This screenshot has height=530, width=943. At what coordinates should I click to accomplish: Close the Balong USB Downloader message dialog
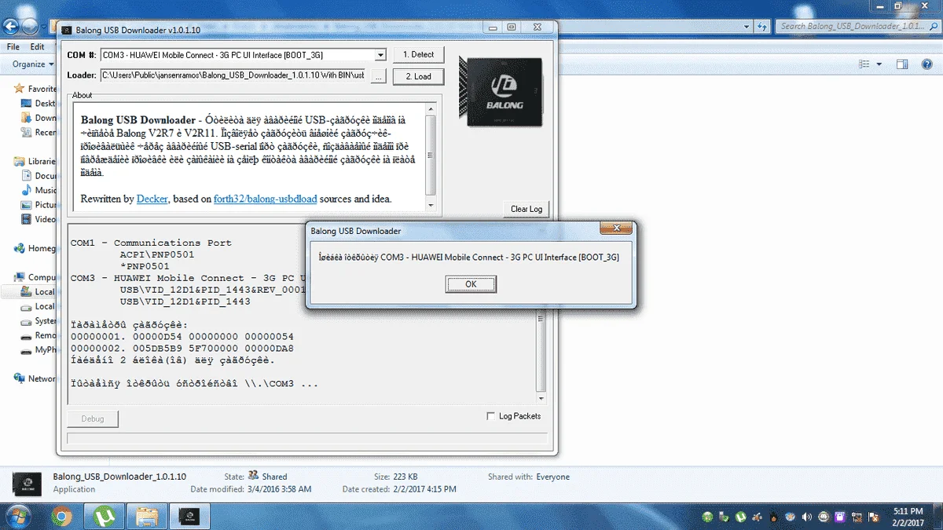[x=616, y=228]
